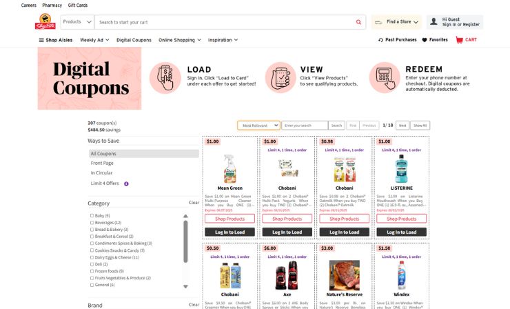
Task: Click Shop Products under Listerine
Action: tap(401, 219)
